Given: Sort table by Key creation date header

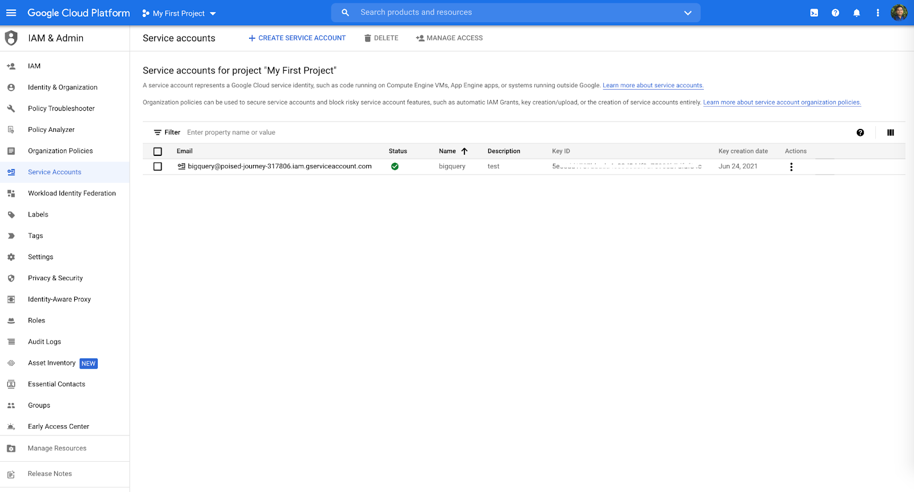Looking at the screenshot, I should coord(743,151).
